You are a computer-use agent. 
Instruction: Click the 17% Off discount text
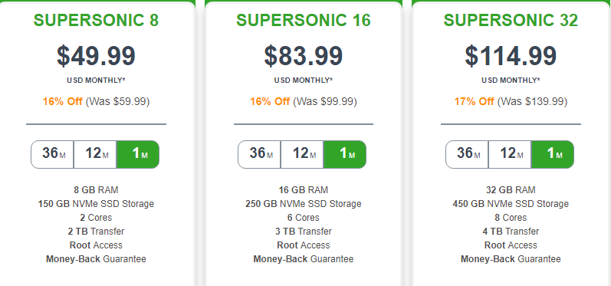click(x=474, y=102)
